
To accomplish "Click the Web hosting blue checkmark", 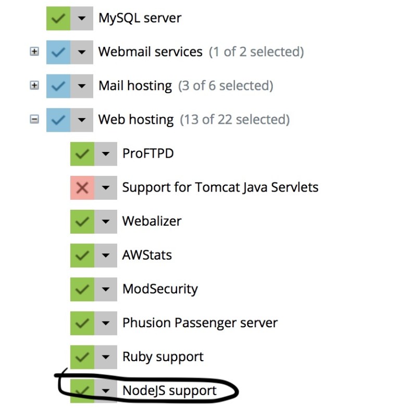I will tap(58, 120).
